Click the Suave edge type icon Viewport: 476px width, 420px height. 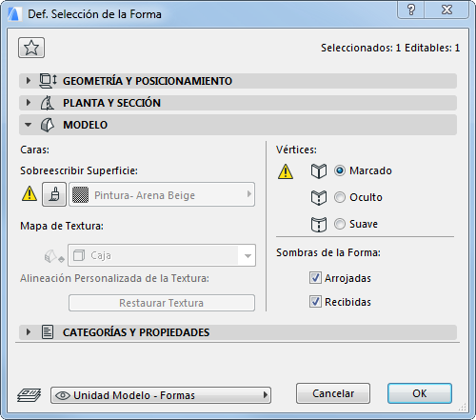(319, 225)
